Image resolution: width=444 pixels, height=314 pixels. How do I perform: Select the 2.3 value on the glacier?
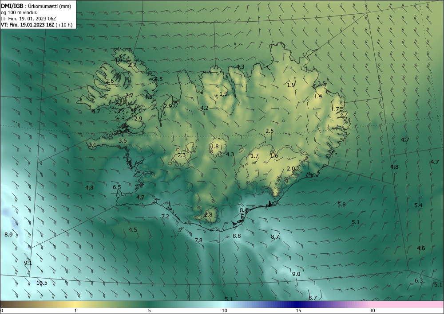point(182,155)
